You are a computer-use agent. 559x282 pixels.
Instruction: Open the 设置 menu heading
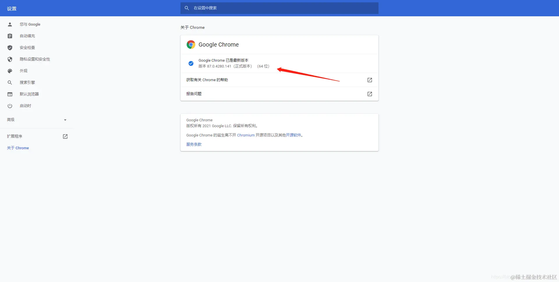(12, 8)
